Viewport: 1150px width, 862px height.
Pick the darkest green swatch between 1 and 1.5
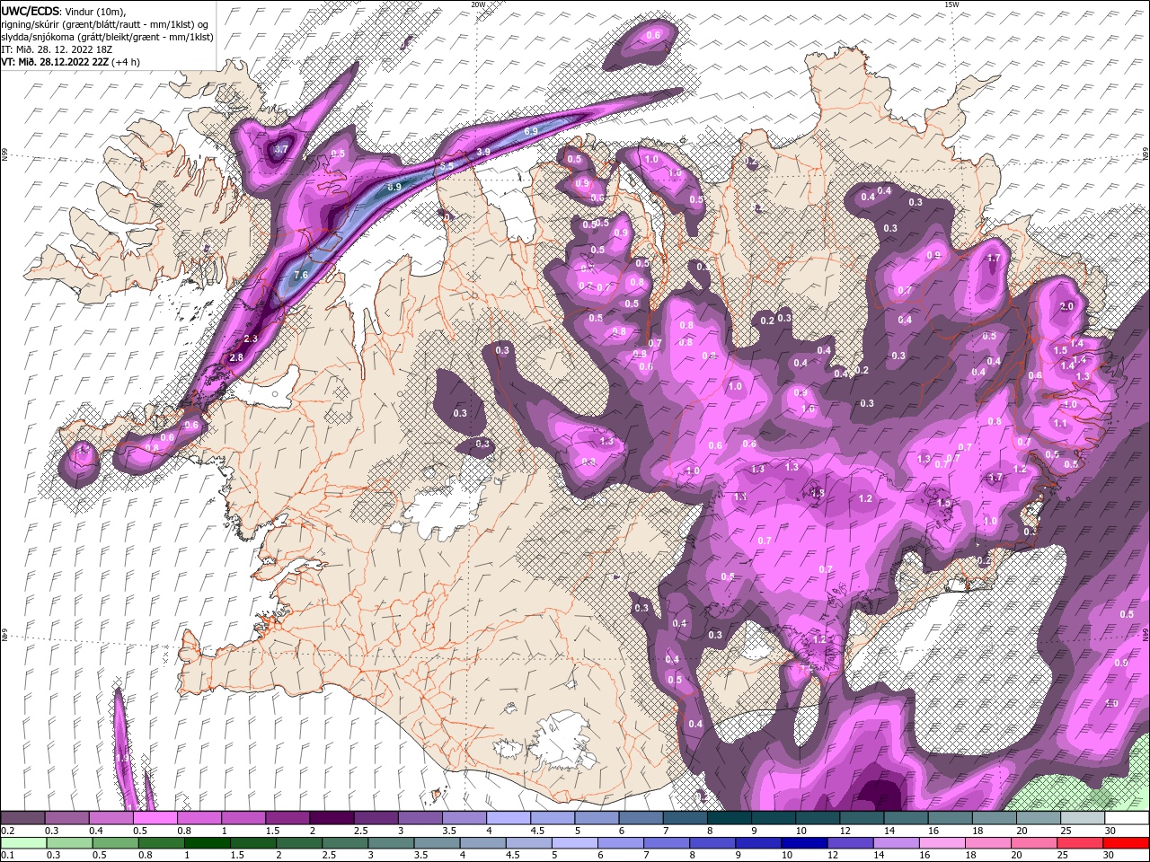[x=208, y=842]
